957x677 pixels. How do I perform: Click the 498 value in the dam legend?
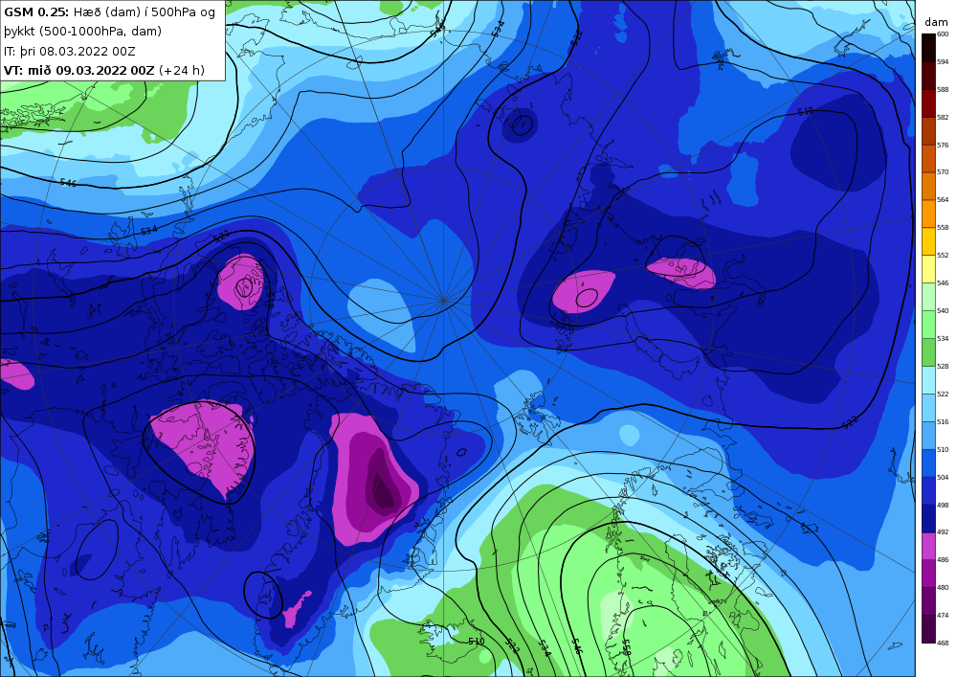(x=943, y=505)
